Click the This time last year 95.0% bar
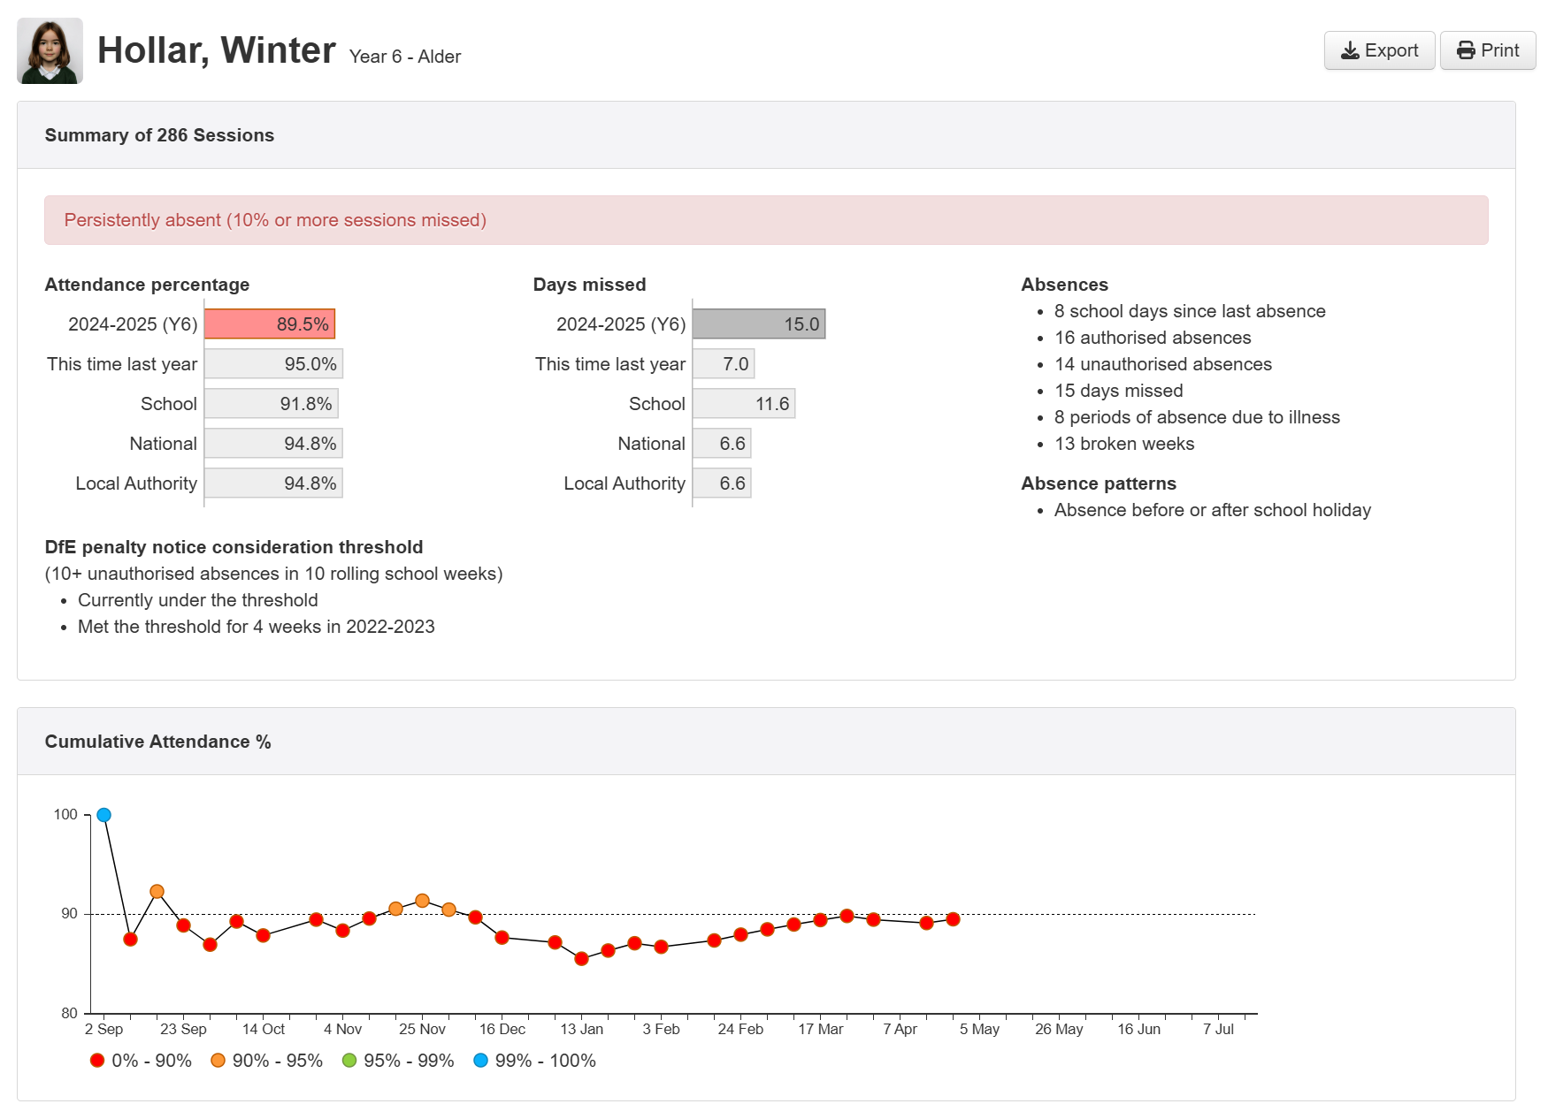Screen dimensions: 1548x1119 point(273,364)
